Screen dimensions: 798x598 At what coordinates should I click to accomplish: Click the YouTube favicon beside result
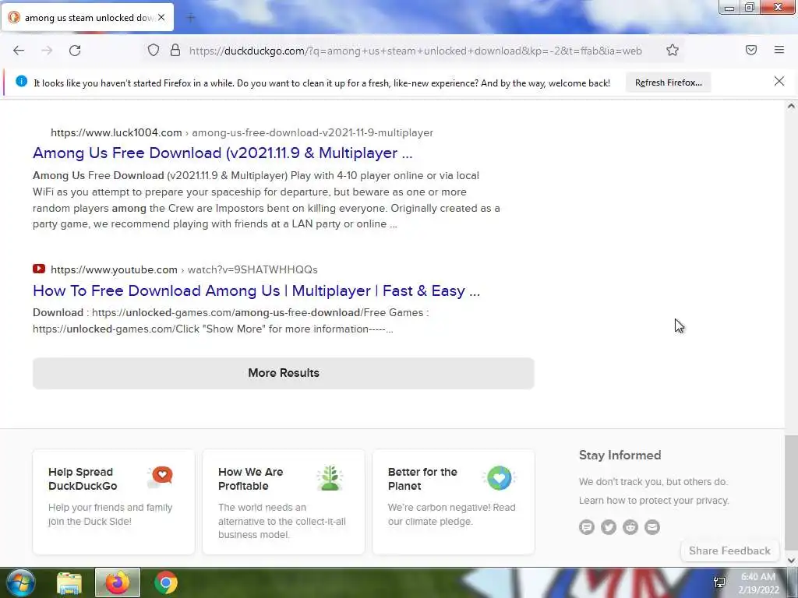[39, 269]
